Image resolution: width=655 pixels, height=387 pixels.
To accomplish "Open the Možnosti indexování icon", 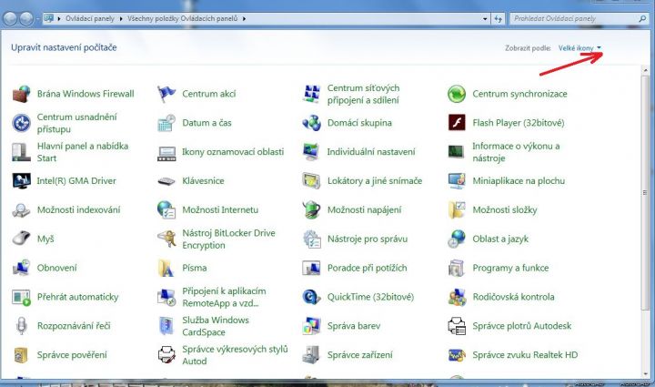I will point(21,209).
